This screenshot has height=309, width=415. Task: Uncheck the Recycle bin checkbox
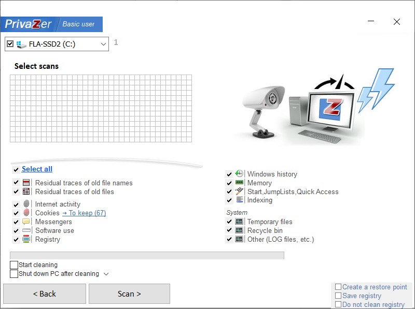coord(229,230)
